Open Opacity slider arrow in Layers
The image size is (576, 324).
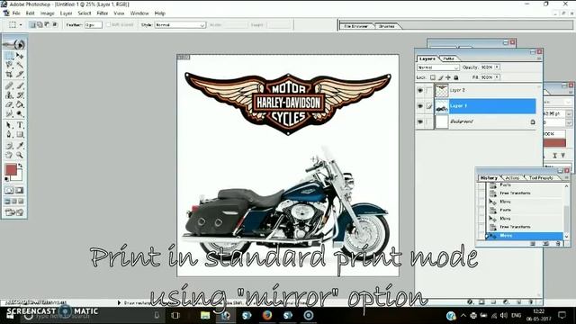tap(497, 67)
